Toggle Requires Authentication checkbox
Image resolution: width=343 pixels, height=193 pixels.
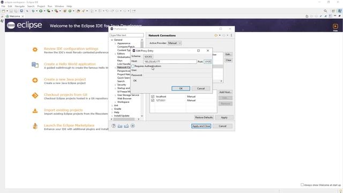(x=133, y=66)
